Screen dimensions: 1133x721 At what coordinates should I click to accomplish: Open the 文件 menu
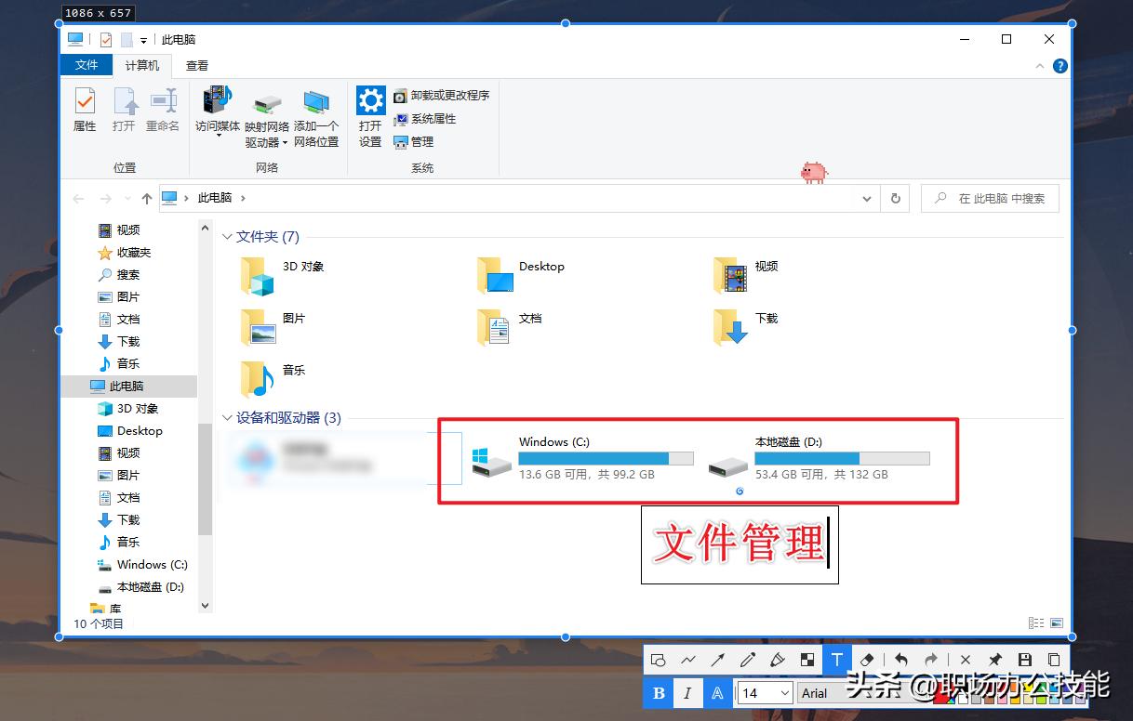[86, 65]
